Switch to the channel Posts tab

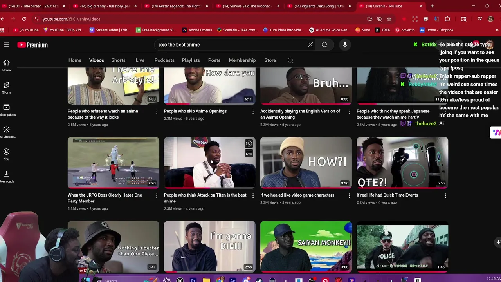[214, 60]
